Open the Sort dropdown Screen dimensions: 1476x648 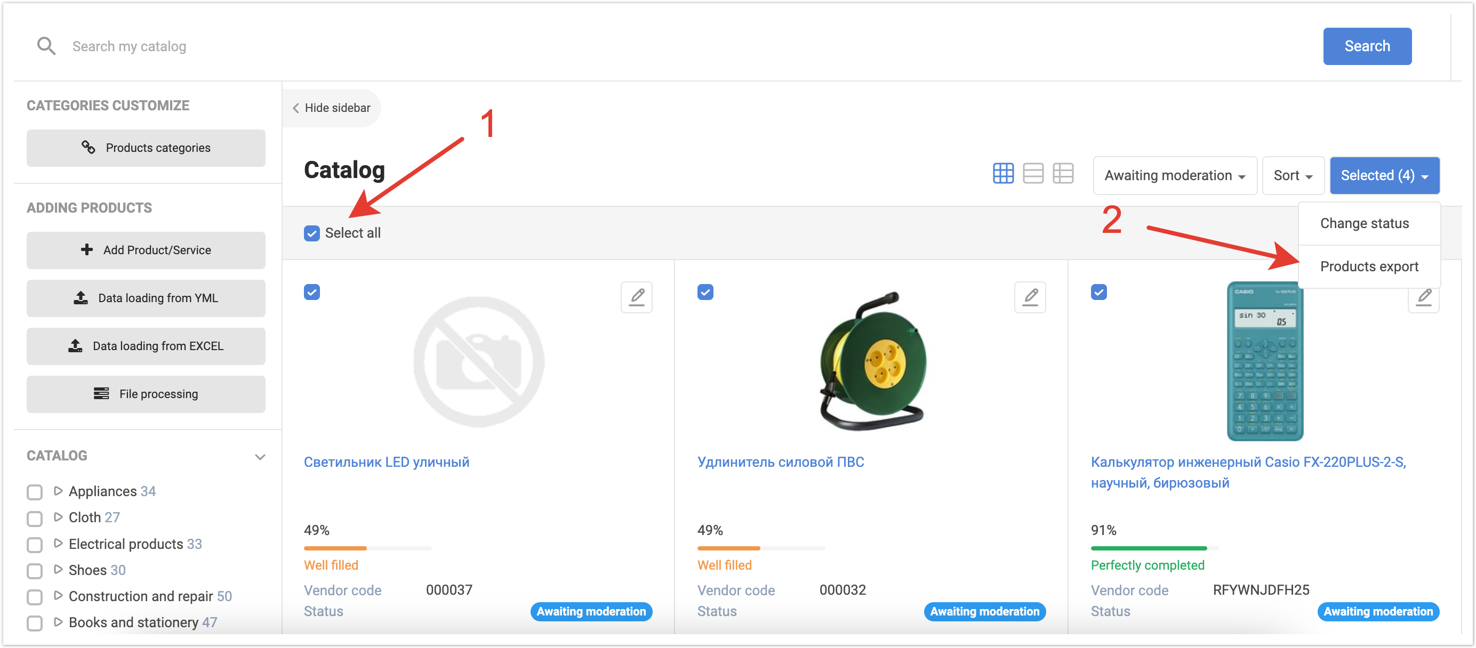click(1293, 176)
